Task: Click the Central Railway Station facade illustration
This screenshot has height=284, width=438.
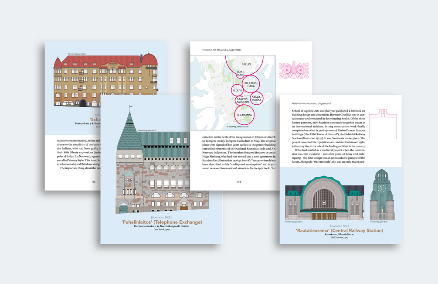Action: 325,198
